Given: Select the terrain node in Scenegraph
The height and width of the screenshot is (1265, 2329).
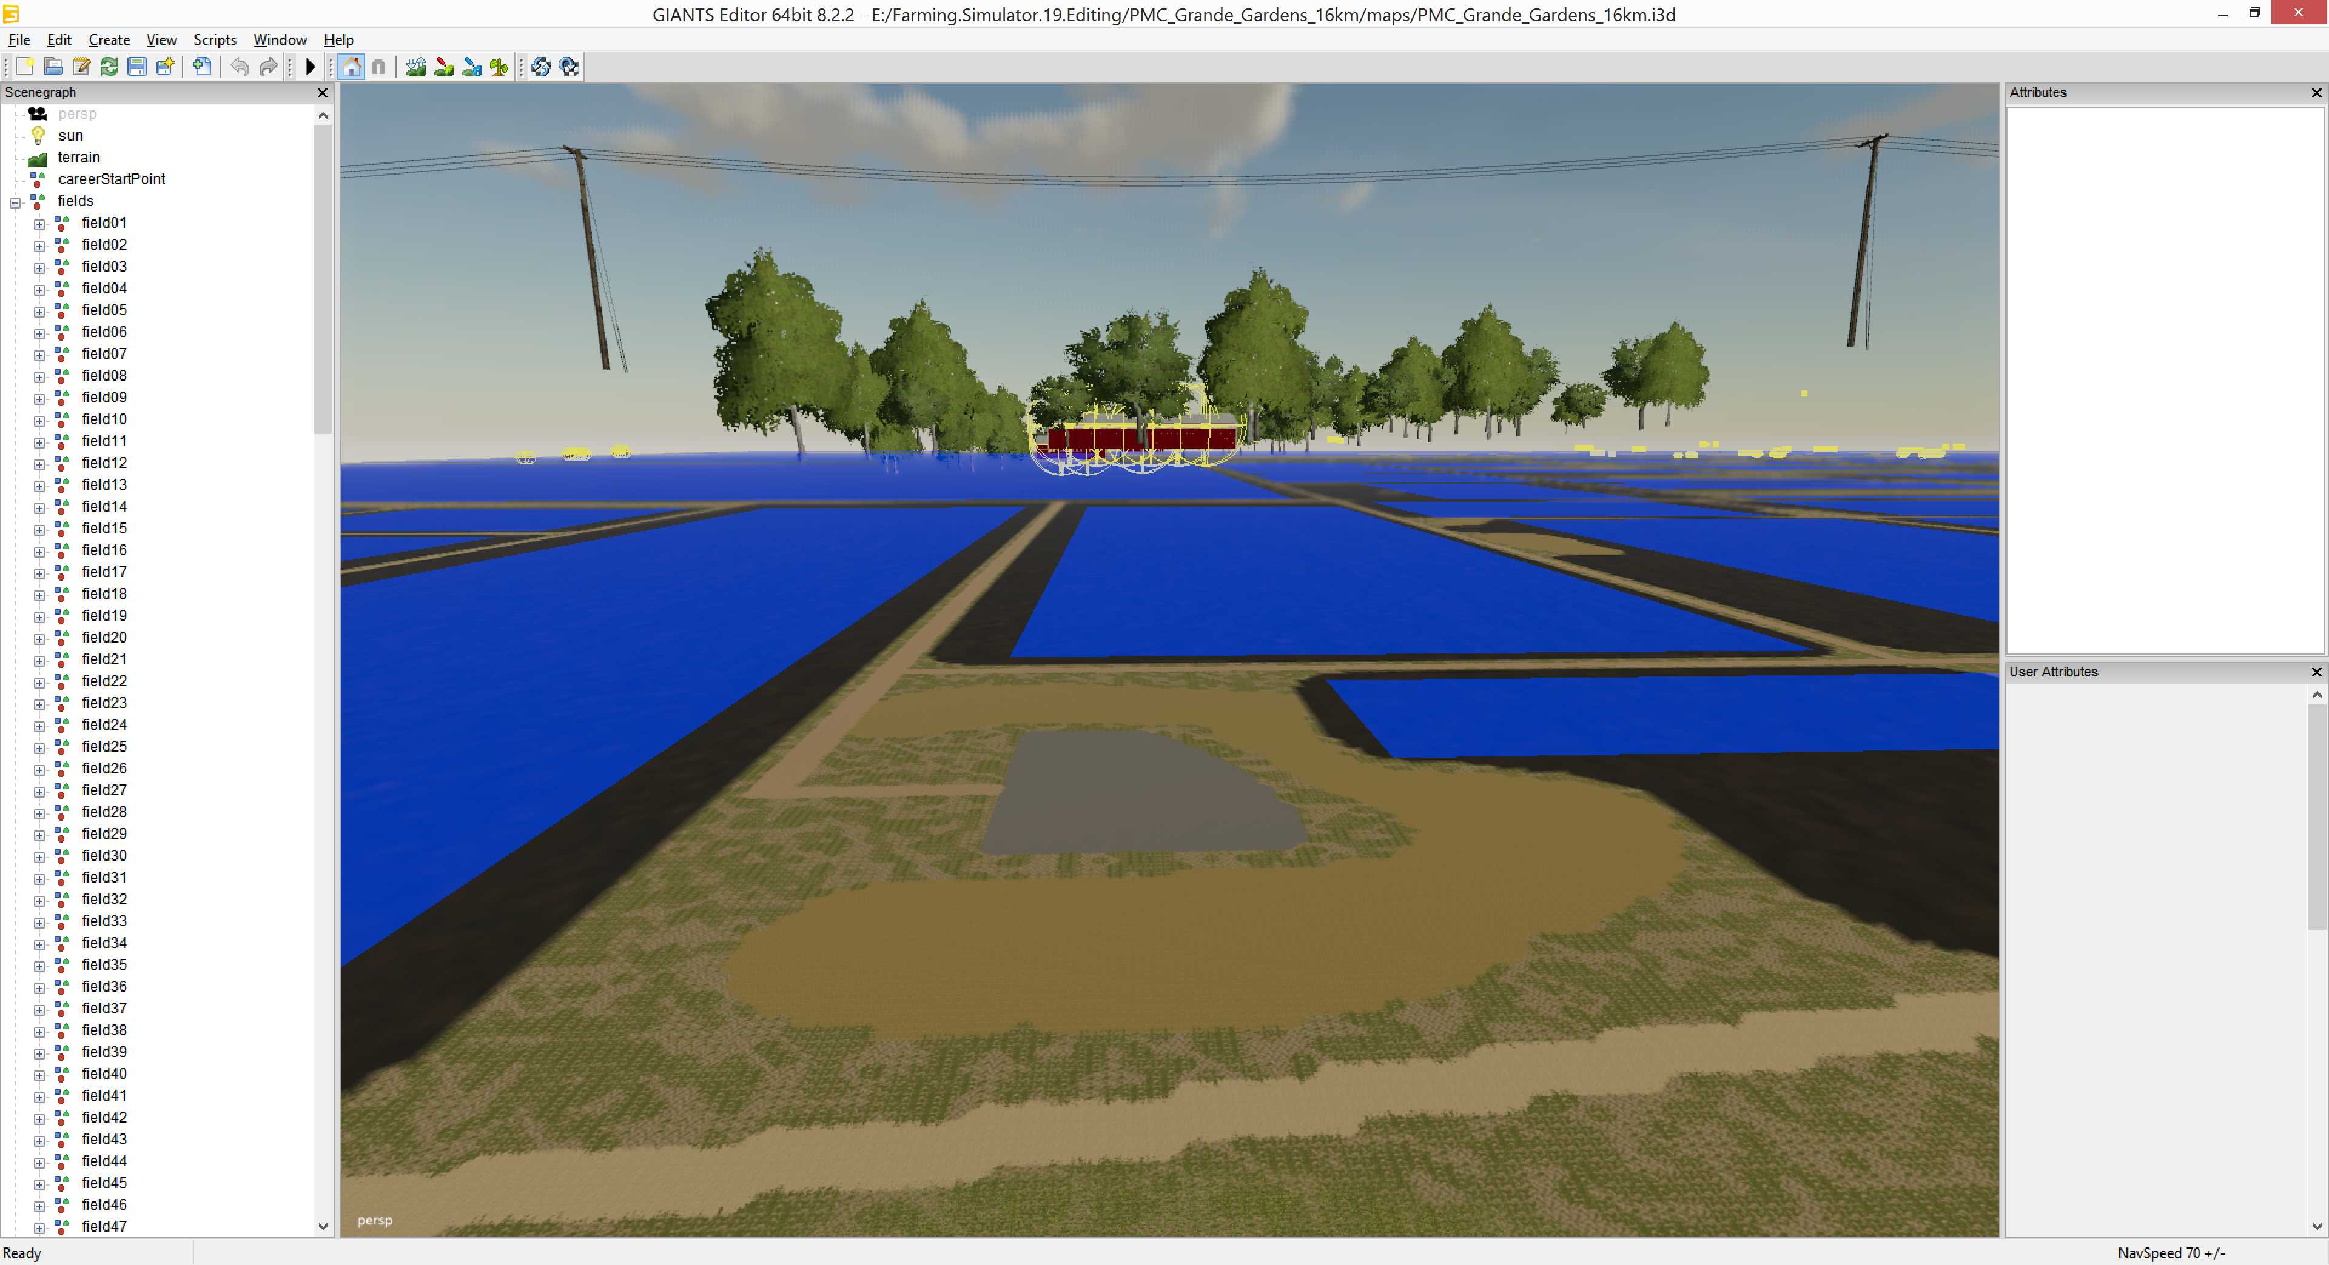Looking at the screenshot, I should point(79,157).
